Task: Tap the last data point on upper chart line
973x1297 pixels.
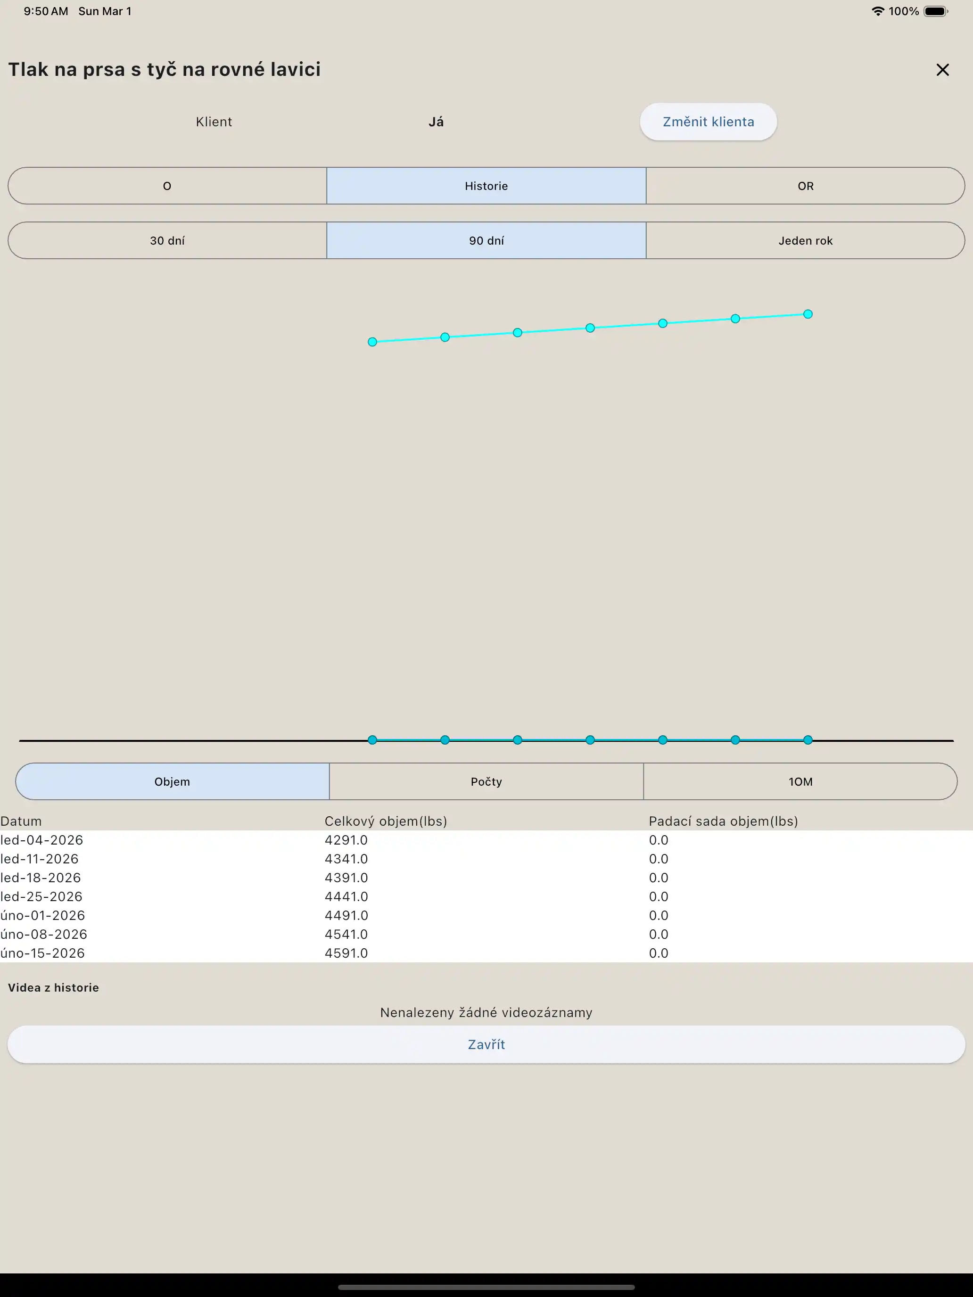Action: 808,314
